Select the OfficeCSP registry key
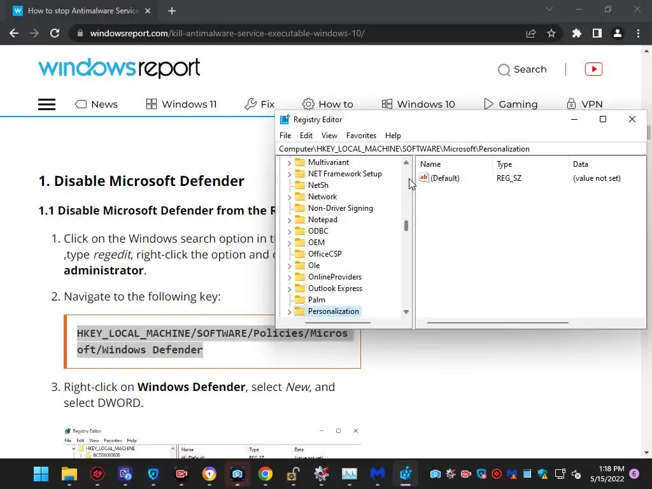This screenshot has width=652, height=489. (325, 254)
